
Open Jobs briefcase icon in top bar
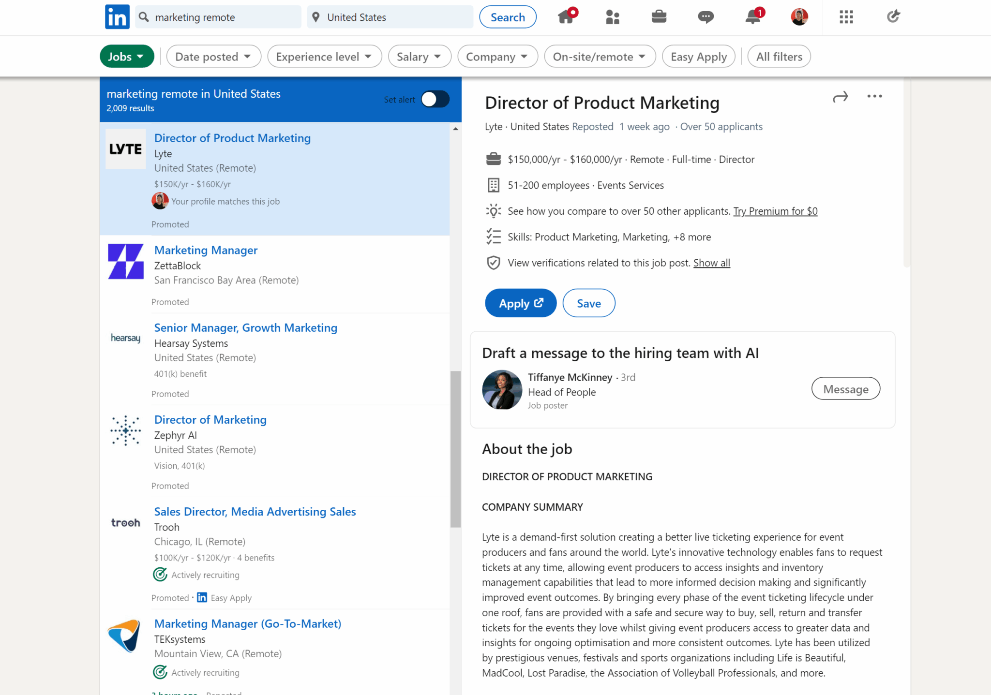tap(659, 17)
